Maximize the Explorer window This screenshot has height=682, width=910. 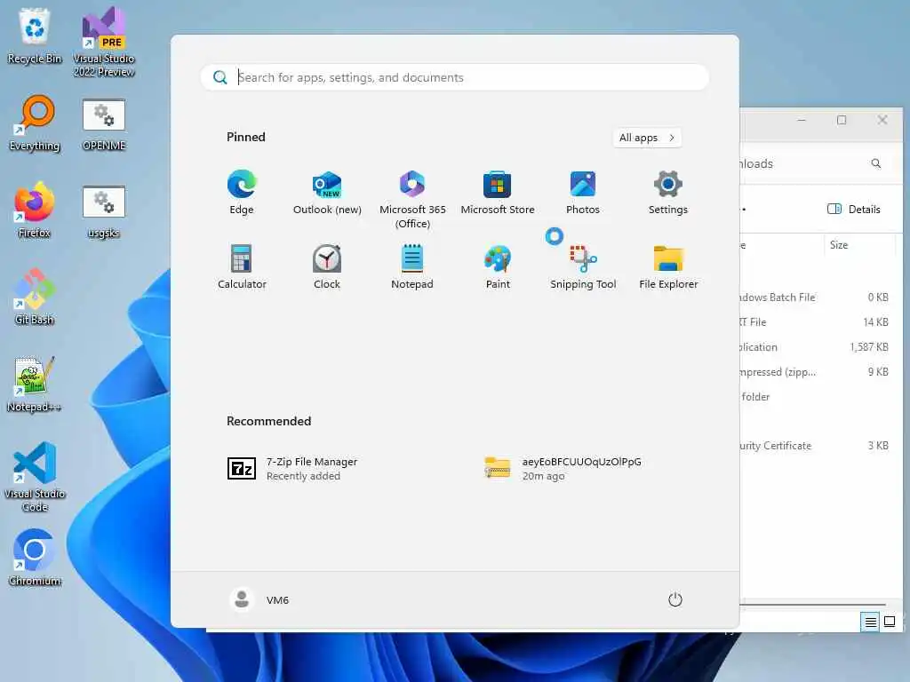(x=842, y=120)
